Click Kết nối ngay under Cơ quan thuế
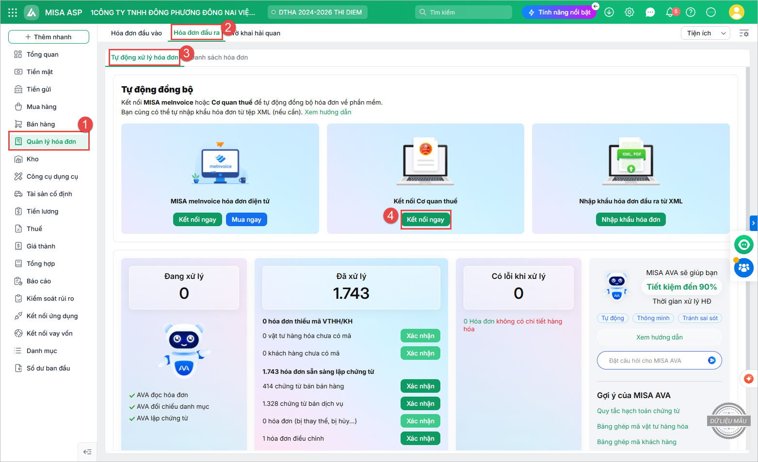Screen dimensions: 758x462 coord(425,219)
